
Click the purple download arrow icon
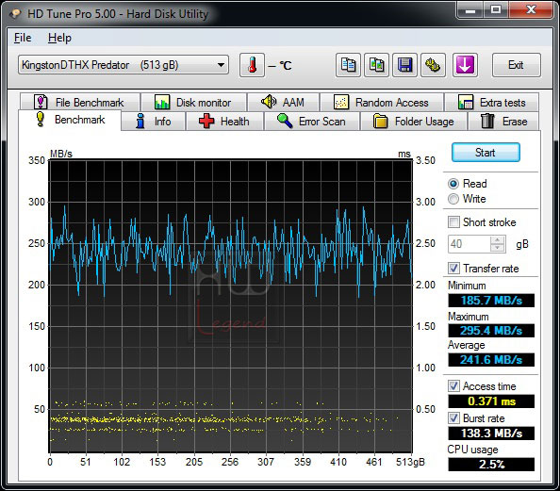[465, 65]
